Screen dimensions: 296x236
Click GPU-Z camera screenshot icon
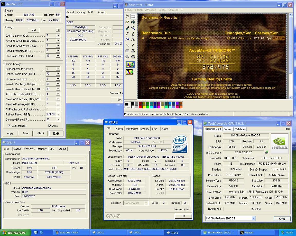point(288,129)
